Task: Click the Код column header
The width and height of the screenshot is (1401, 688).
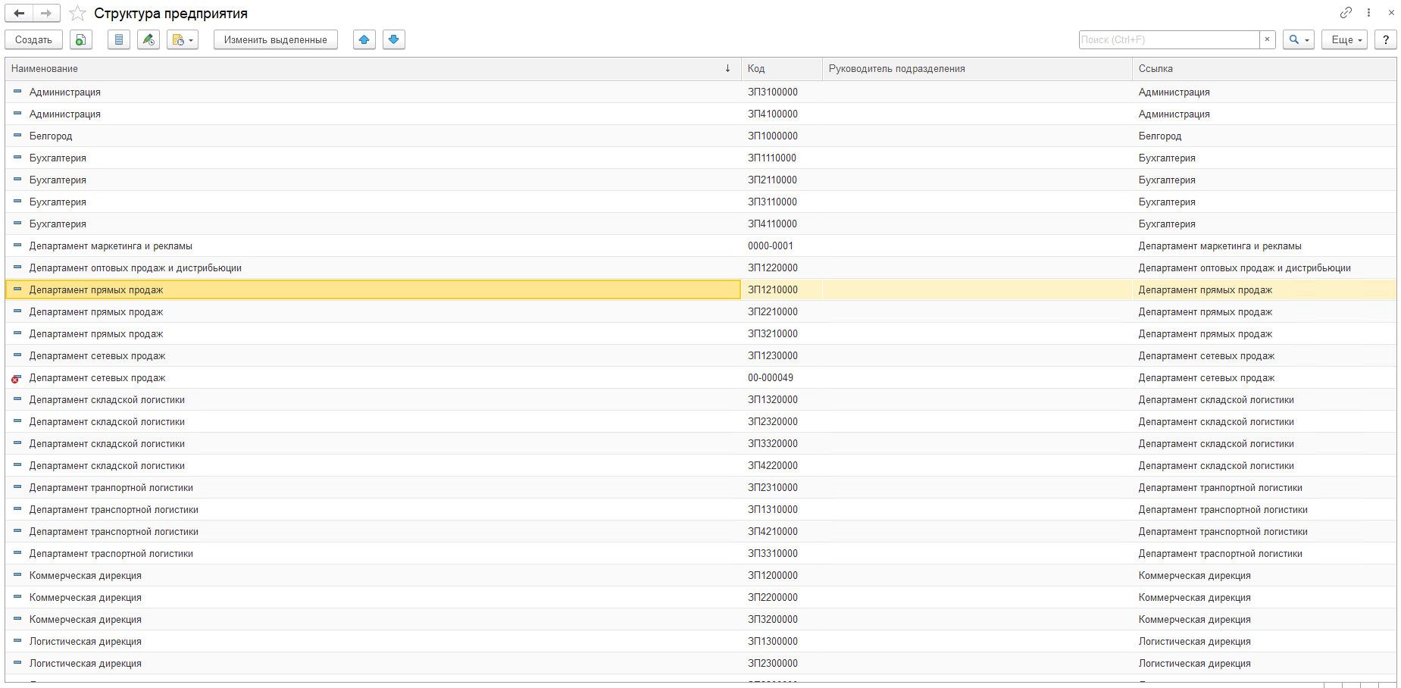Action: click(780, 69)
